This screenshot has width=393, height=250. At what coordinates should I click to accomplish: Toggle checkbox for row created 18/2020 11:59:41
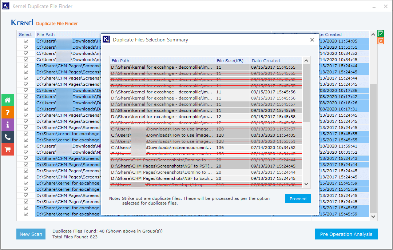(x=26, y=146)
